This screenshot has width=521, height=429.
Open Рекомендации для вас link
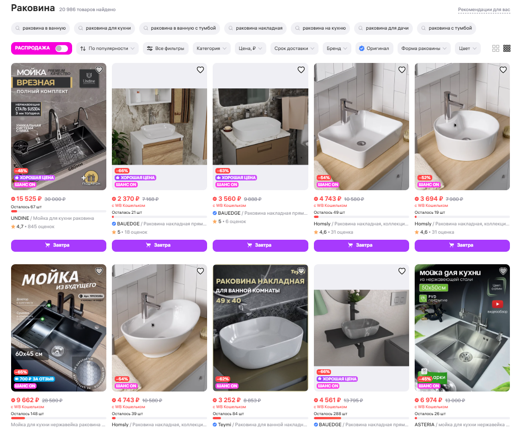coord(484,10)
